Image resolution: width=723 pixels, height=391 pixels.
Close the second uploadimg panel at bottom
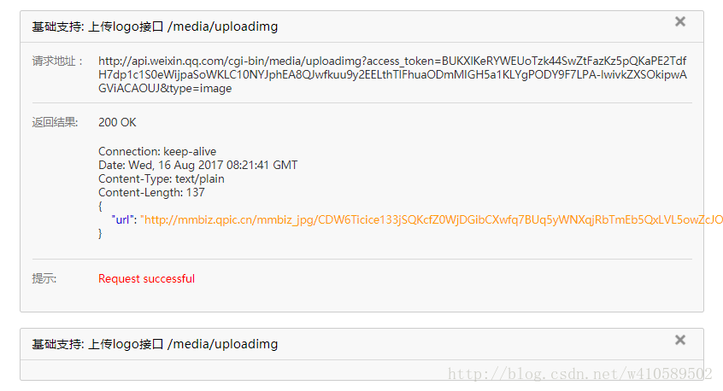[680, 340]
